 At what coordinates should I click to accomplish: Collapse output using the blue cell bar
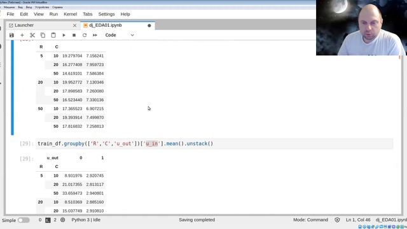click(x=12, y=88)
